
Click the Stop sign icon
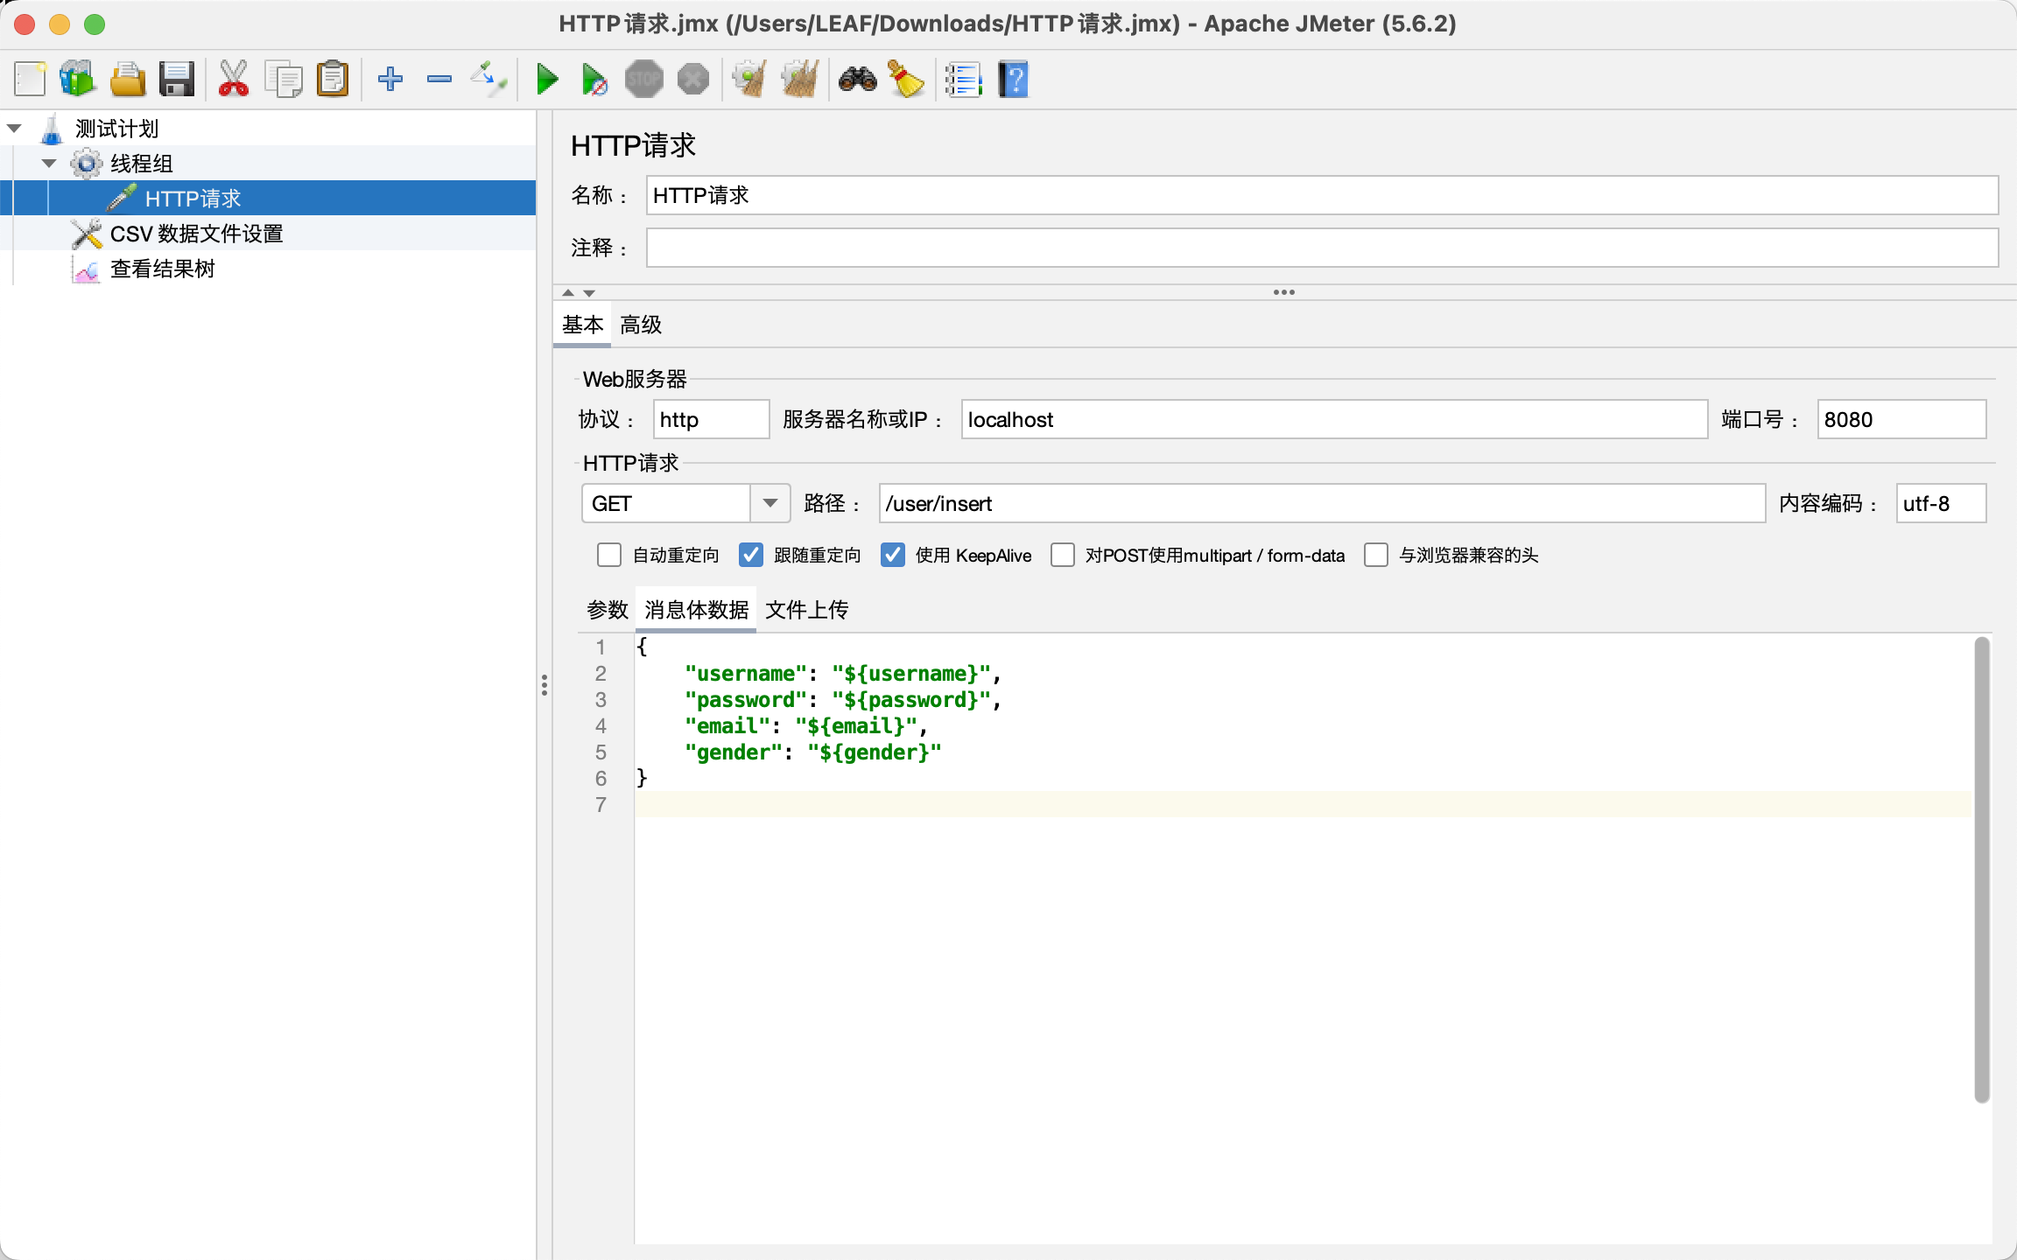(x=644, y=80)
